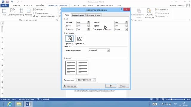Open the Выровнять align menu
Viewport: 191px width, 107px height.
click(161, 10)
